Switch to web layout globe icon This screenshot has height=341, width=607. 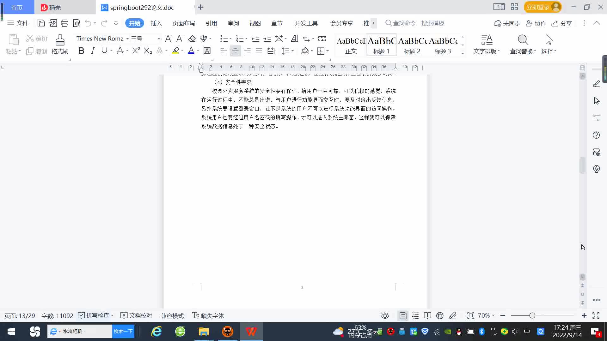439,315
